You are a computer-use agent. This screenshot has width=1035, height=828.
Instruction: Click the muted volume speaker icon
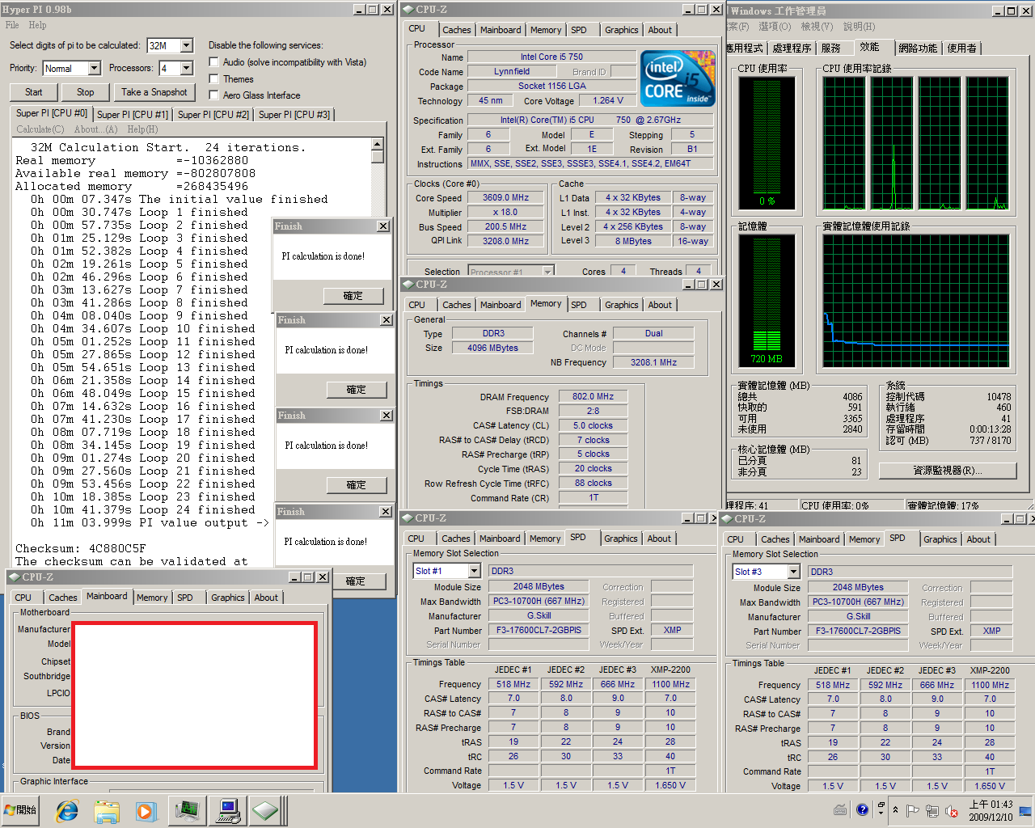(x=953, y=810)
